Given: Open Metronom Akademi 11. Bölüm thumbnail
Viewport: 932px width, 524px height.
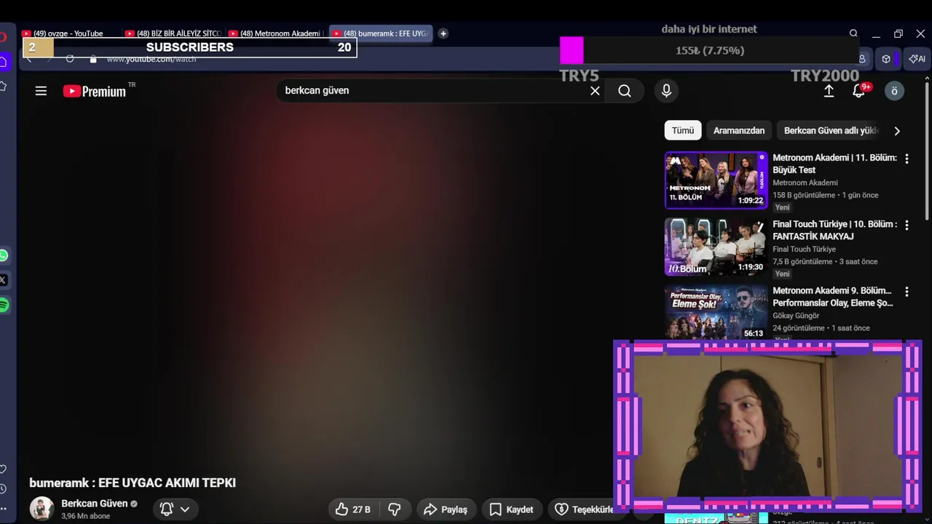Looking at the screenshot, I should (716, 180).
